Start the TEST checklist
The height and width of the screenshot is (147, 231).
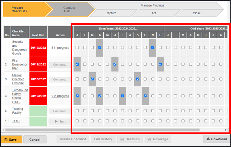pos(60,121)
